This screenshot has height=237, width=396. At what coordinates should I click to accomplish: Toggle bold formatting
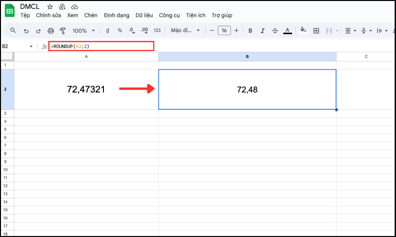click(x=250, y=31)
